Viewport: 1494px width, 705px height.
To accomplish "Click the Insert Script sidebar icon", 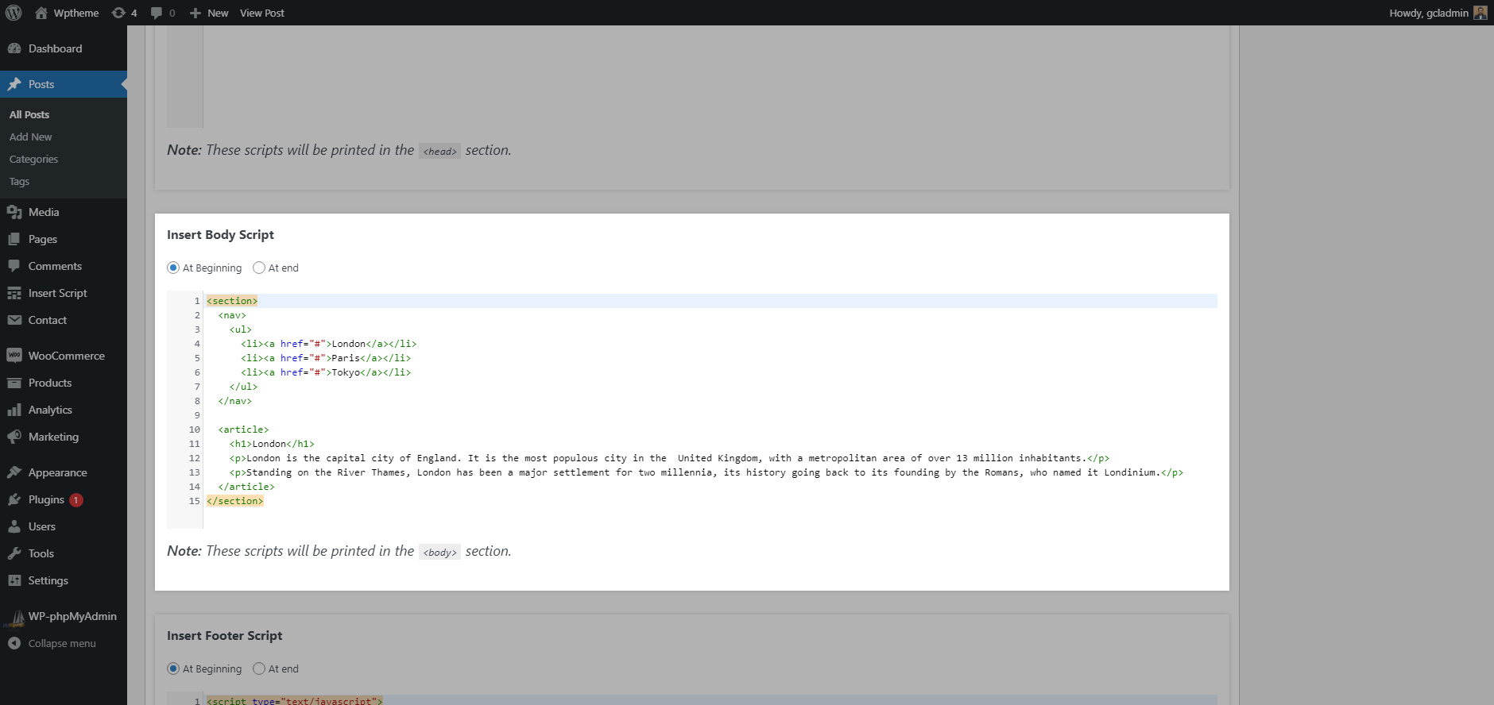I will pos(14,293).
